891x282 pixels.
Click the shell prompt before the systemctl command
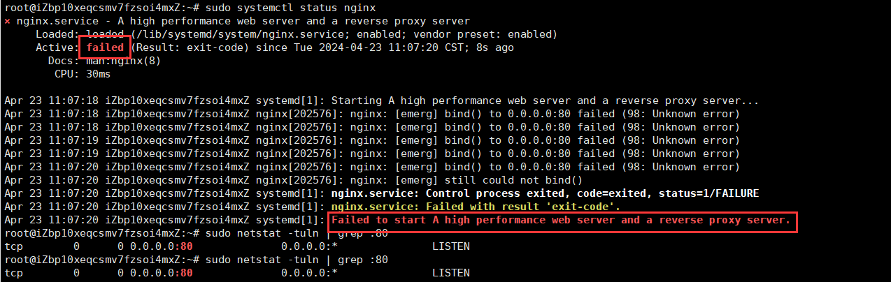click(x=101, y=8)
